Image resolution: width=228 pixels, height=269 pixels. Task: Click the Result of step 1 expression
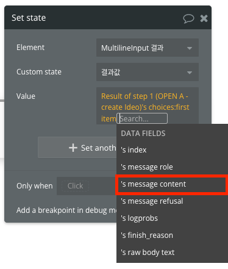(145, 107)
